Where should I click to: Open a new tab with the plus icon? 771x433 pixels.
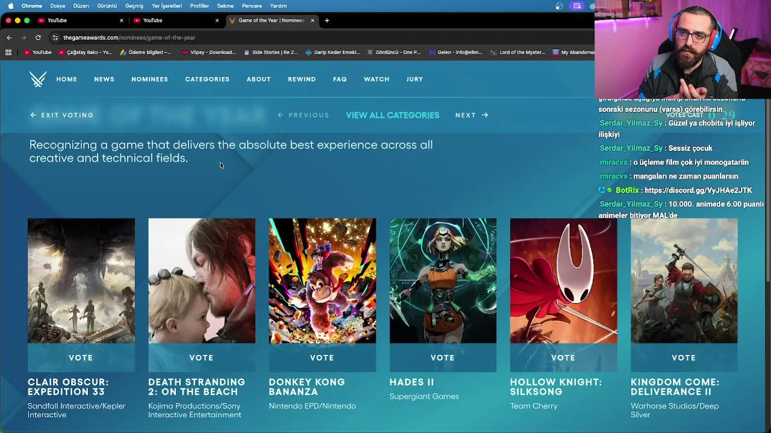(326, 20)
